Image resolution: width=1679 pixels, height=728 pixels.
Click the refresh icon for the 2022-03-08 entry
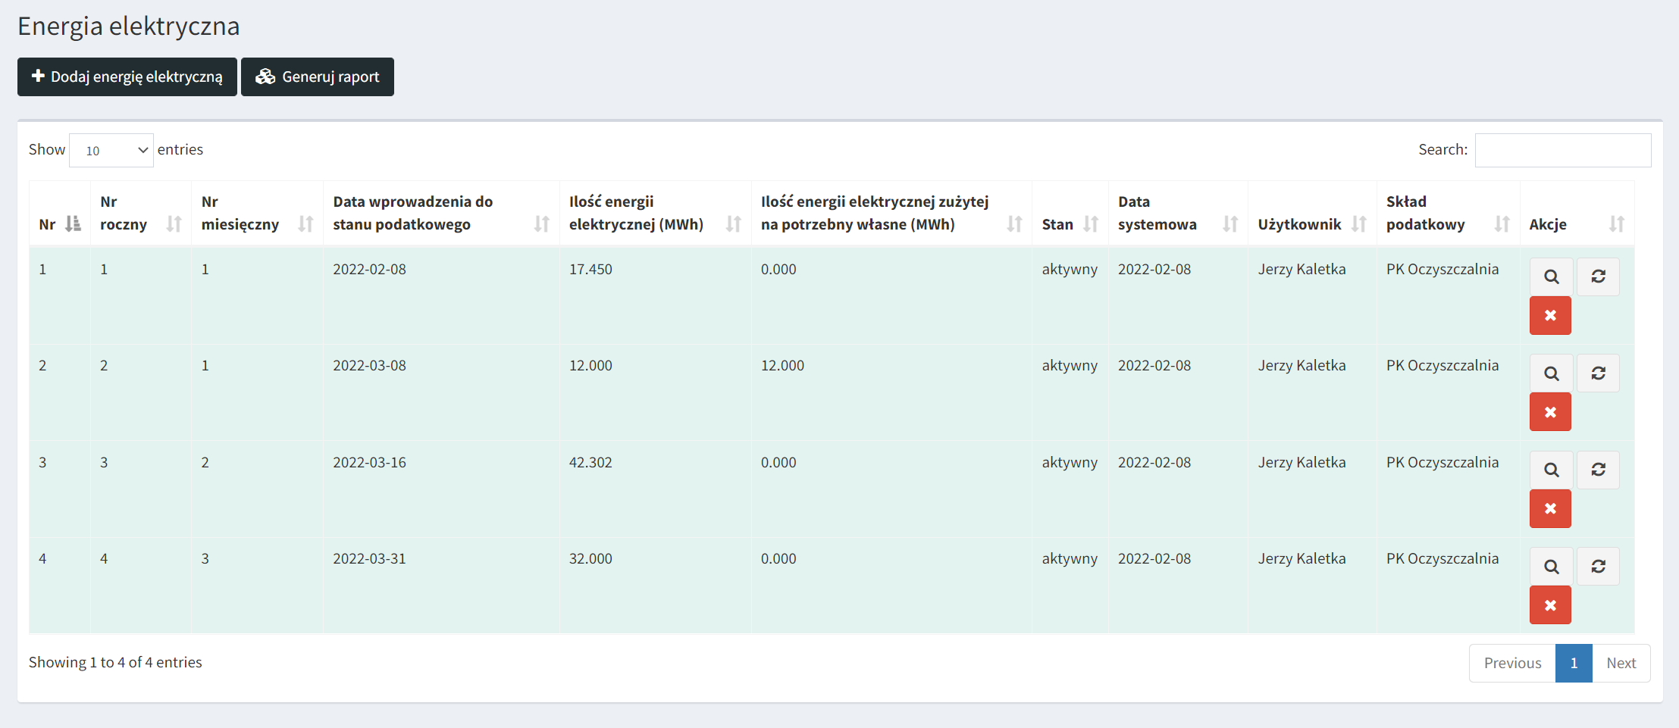pos(1598,373)
